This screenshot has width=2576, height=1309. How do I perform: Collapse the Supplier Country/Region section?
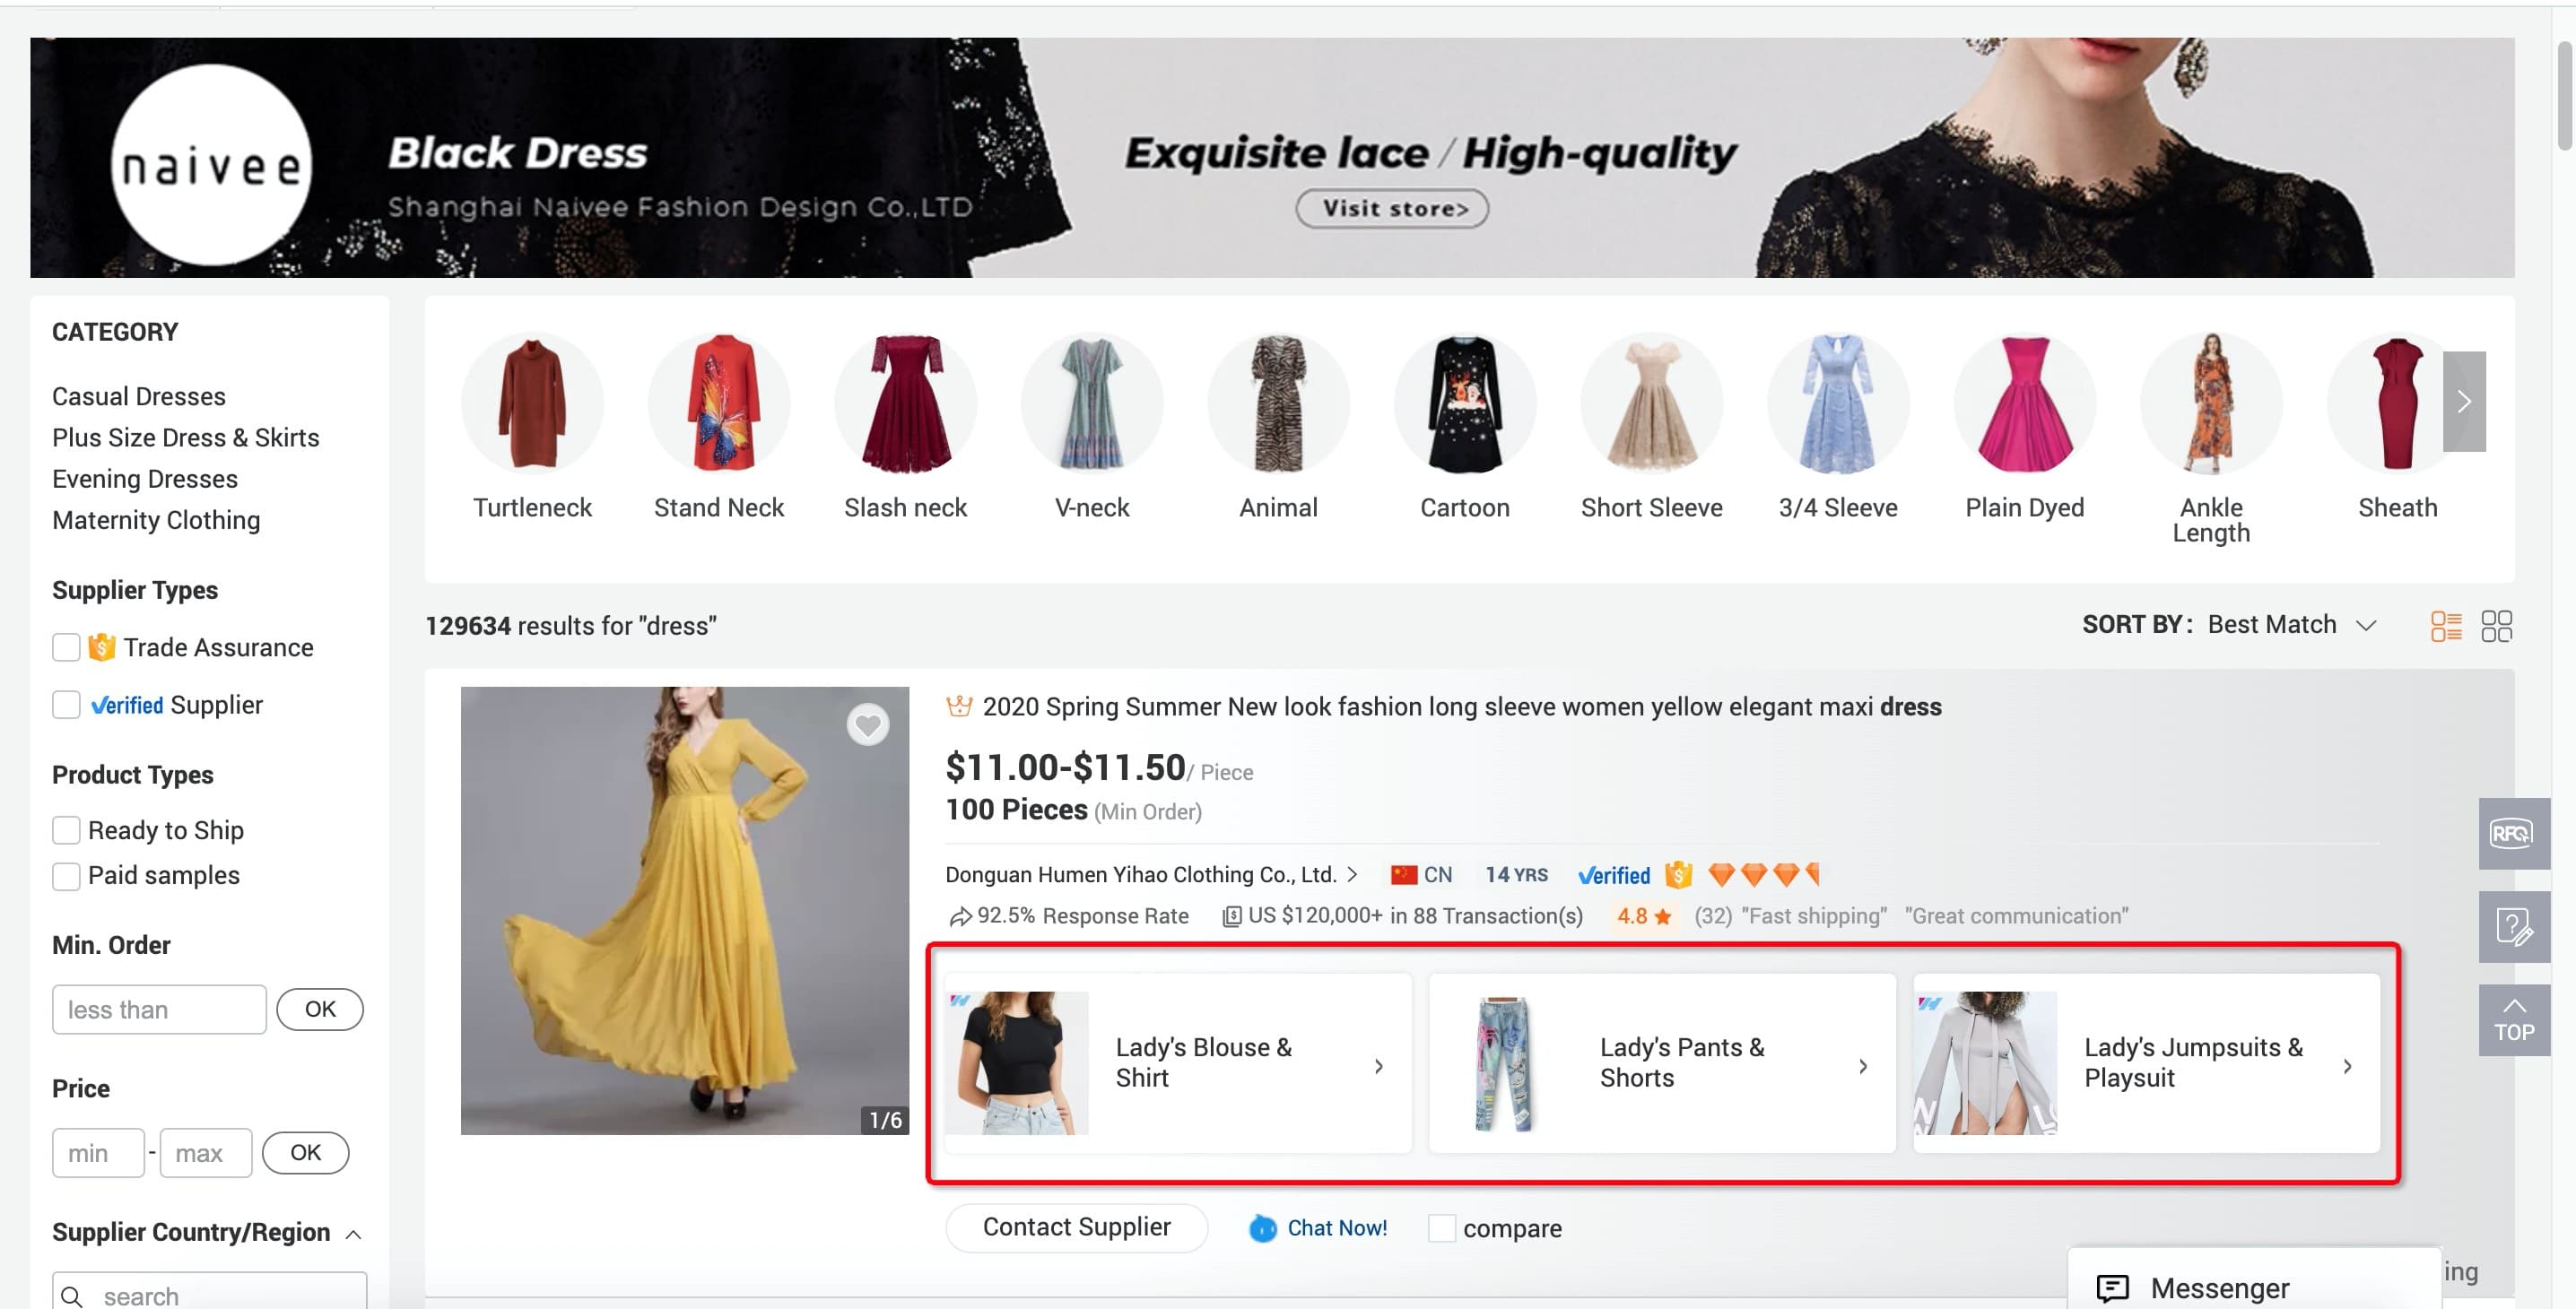point(353,1234)
